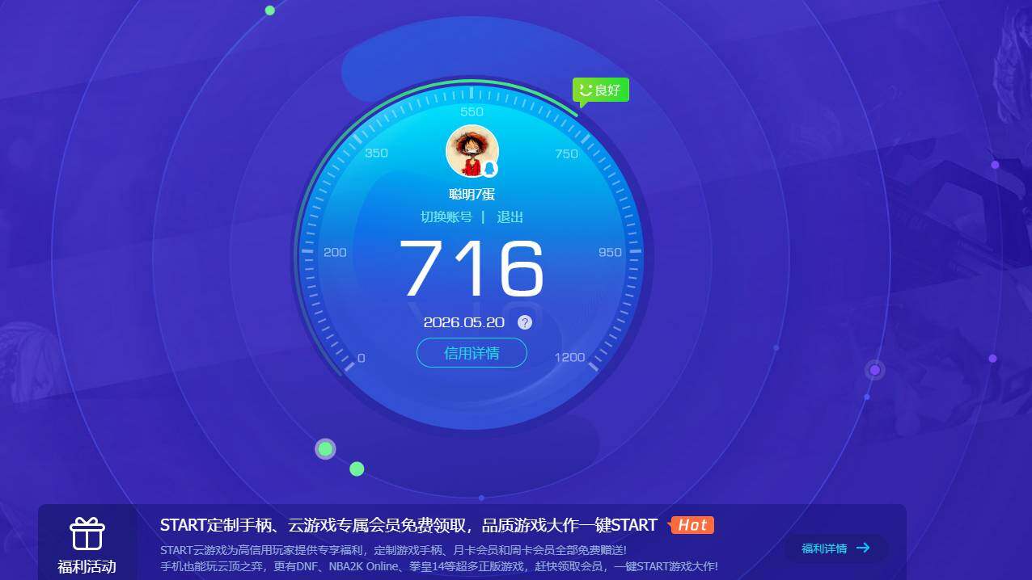Screen dimensions: 1032x580
Task: Click the 750 gauge scale label
Action: pos(567,153)
